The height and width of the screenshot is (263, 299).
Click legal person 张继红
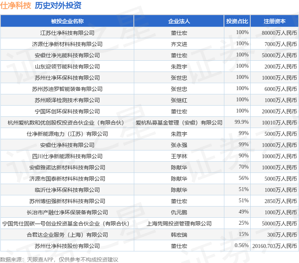(x=179, y=100)
